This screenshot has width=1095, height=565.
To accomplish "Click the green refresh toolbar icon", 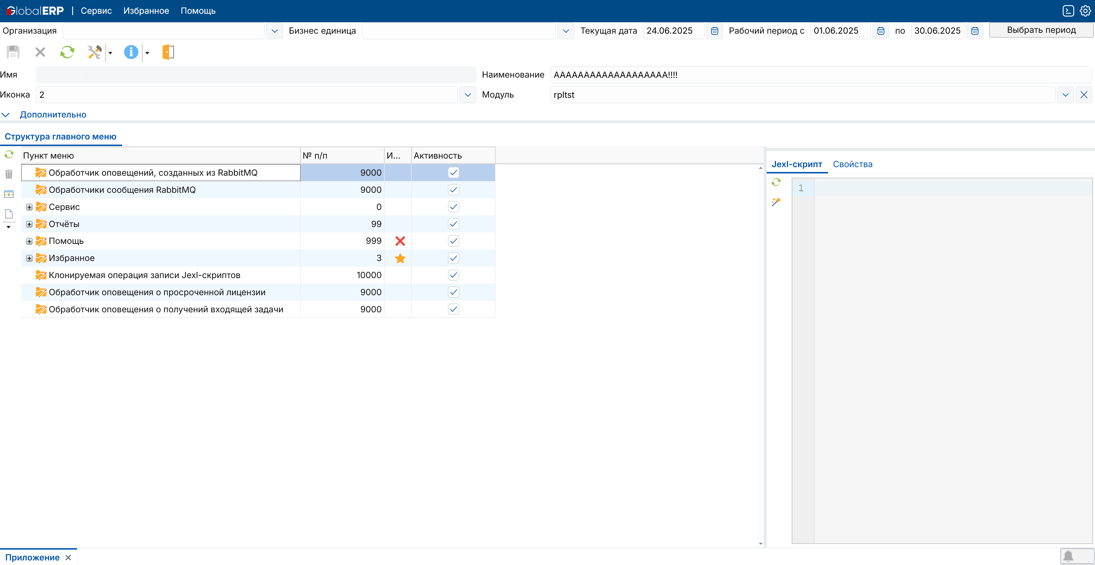I will pos(67,52).
